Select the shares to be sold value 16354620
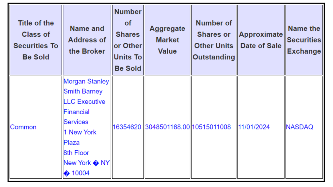This screenshot has height=187, width=333. [127, 127]
